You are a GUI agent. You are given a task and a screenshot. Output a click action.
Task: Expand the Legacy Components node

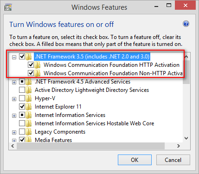pyautogui.click(x=14, y=132)
